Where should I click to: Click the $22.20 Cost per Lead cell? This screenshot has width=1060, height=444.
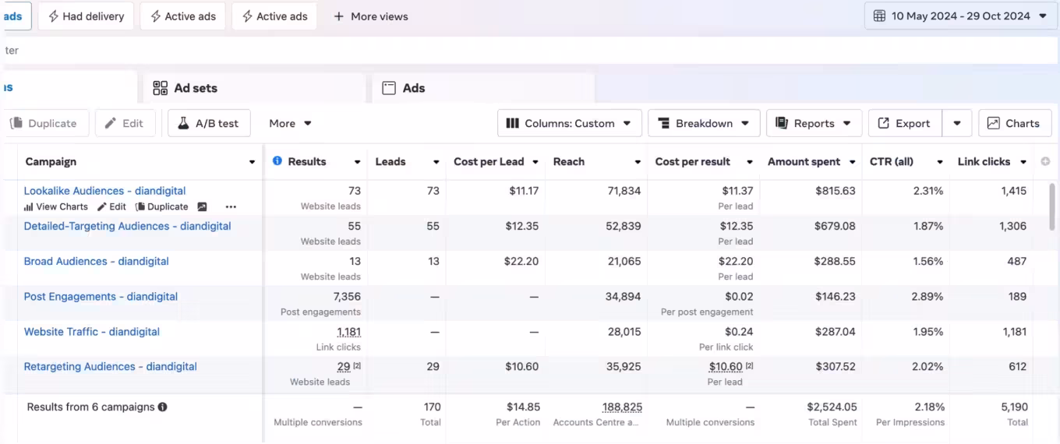coord(521,261)
